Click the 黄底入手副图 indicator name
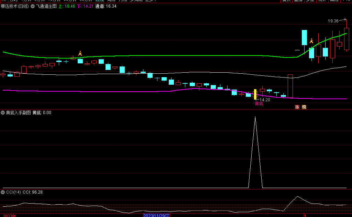The image size is (352, 217). click(19, 113)
